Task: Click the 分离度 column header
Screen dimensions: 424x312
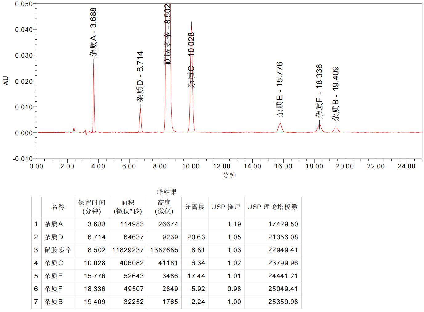Action: [195, 207]
